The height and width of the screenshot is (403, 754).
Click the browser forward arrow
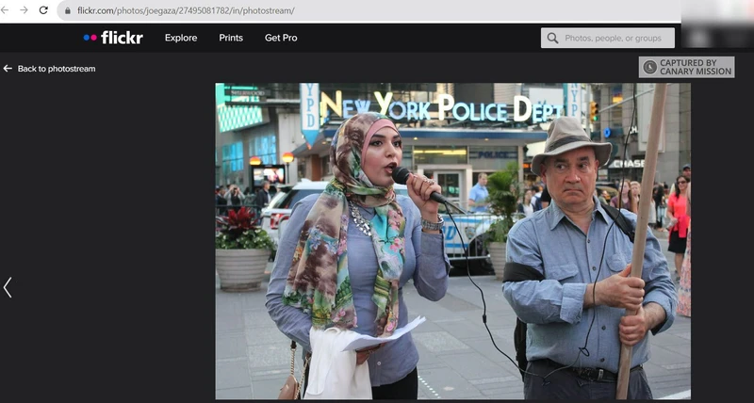point(25,10)
